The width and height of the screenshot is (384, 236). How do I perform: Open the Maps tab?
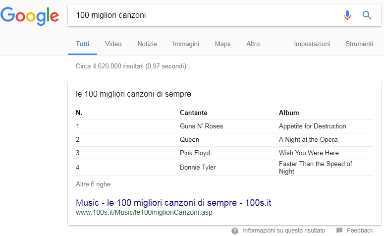(222, 44)
